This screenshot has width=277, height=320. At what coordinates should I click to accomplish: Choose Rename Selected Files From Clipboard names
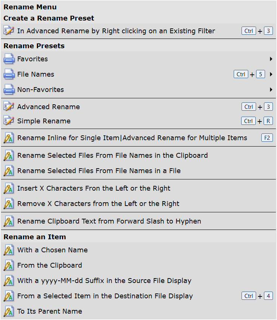click(x=112, y=156)
